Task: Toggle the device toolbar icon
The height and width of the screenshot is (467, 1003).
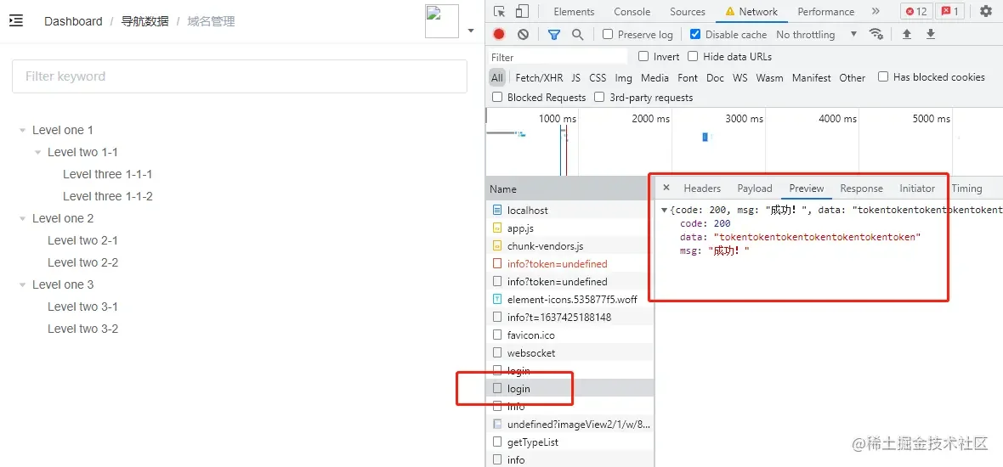Action: coord(522,12)
